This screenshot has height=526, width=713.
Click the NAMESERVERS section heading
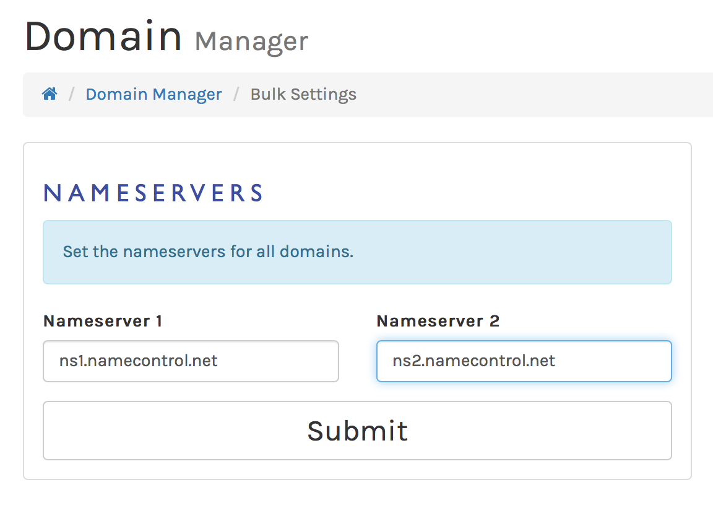[153, 193]
